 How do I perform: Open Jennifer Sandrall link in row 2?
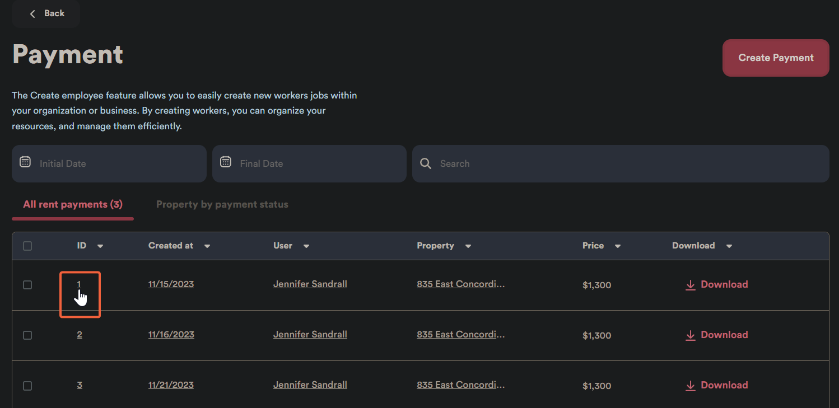tap(310, 335)
